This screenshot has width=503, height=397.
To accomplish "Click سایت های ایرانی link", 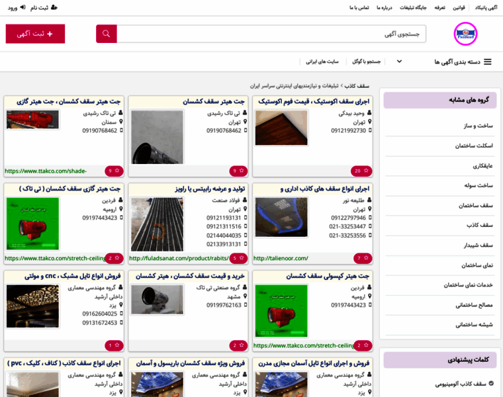I will coord(322,62).
